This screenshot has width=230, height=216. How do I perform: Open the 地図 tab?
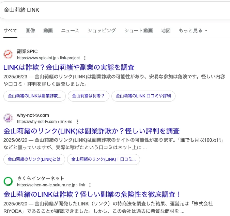click(166, 31)
